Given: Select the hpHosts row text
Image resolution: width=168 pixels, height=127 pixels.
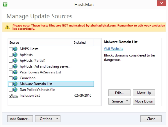Looking at the screenshot, I should point(26,55).
